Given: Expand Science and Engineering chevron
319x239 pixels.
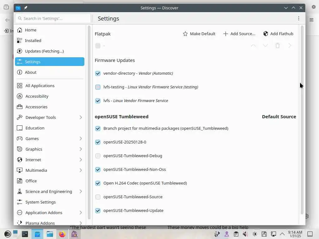Looking at the screenshot, I should tap(81, 191).
